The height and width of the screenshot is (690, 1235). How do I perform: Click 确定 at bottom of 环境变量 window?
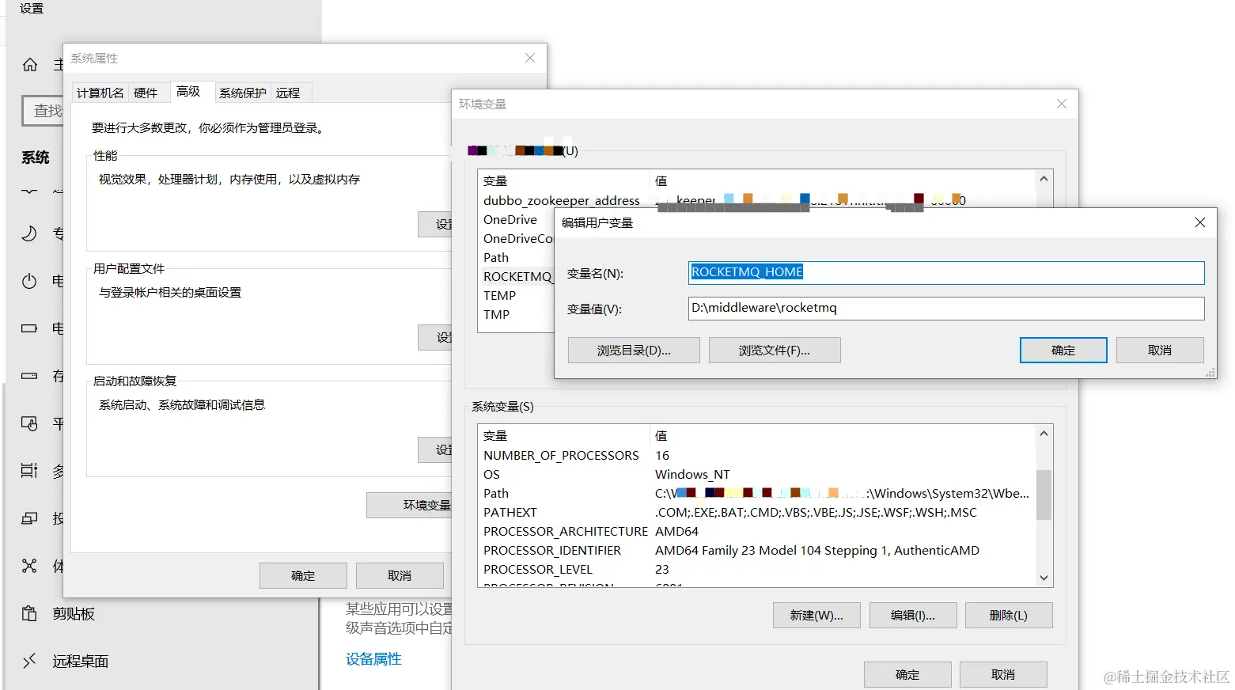(907, 674)
